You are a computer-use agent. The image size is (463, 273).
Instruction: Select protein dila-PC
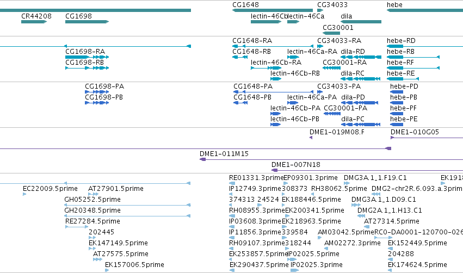coord(361,125)
